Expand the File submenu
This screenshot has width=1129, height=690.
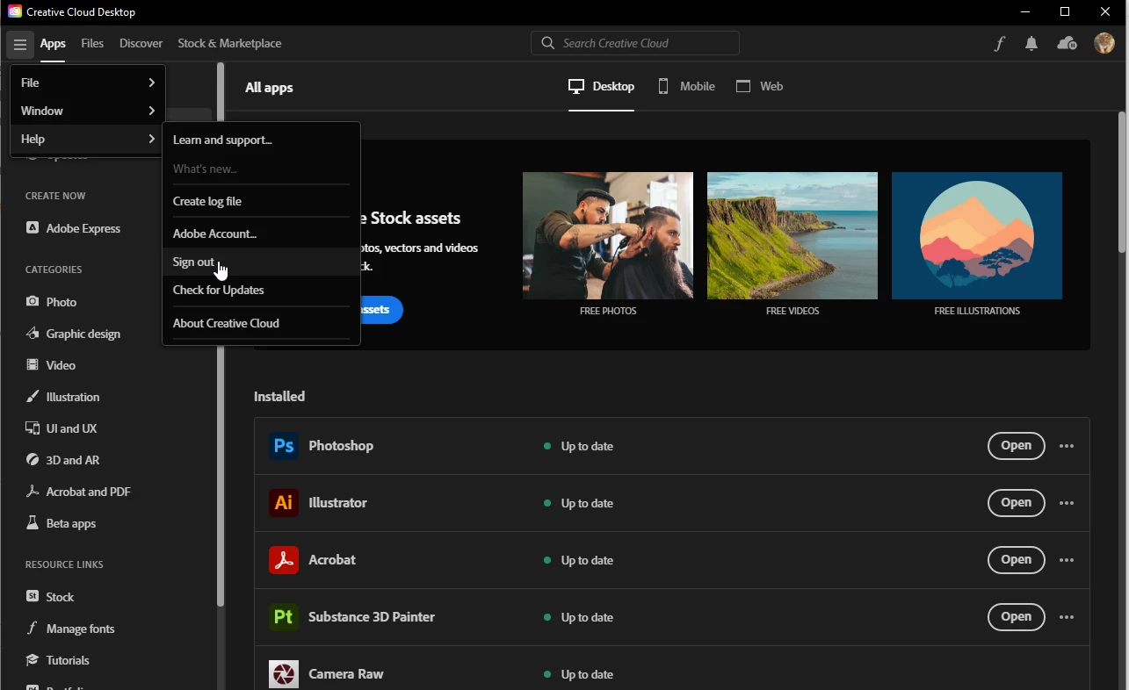[x=87, y=83]
